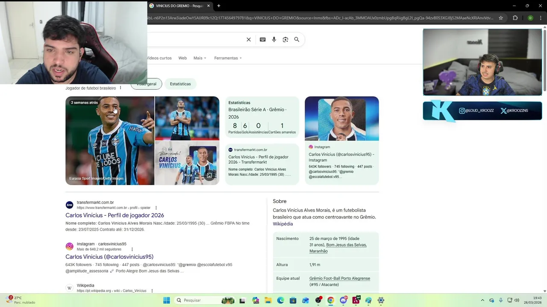The image size is (547, 307).
Task: Open the Brasileirão Série A statistics card
Action: point(262,117)
